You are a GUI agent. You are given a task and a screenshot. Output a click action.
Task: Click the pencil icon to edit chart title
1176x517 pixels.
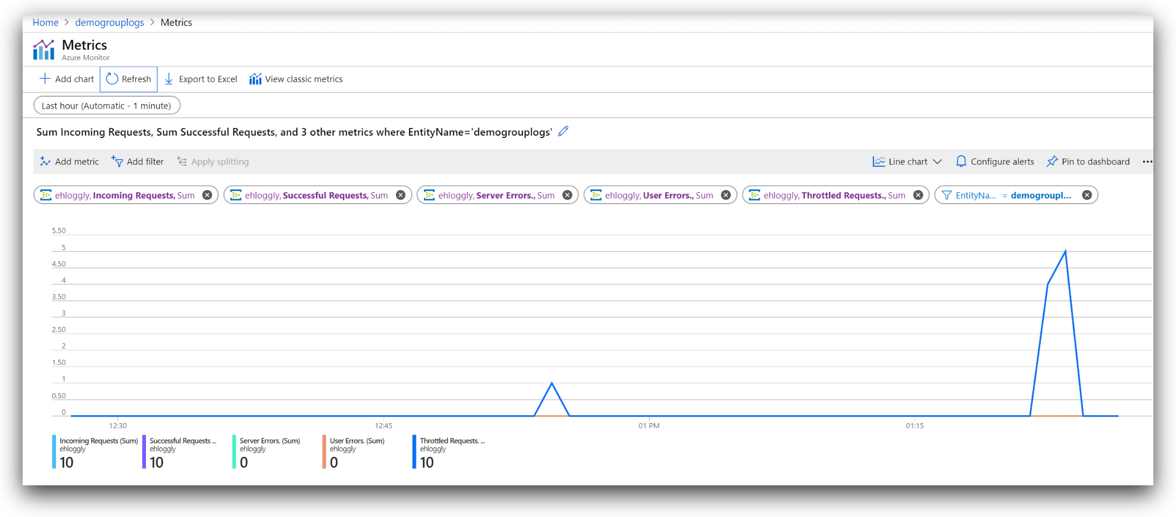(x=563, y=131)
